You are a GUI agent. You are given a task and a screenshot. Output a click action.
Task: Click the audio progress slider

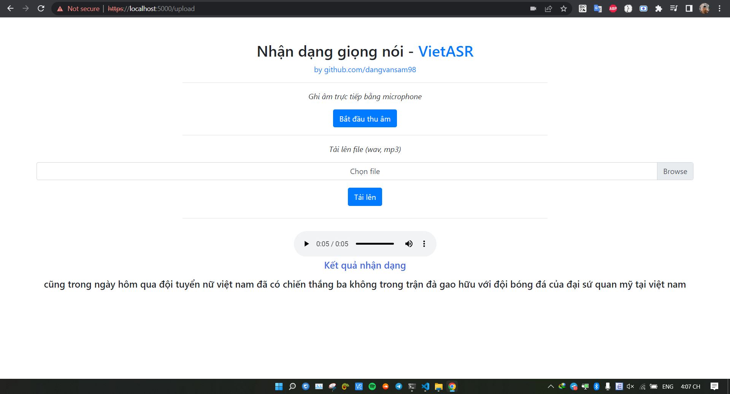375,244
